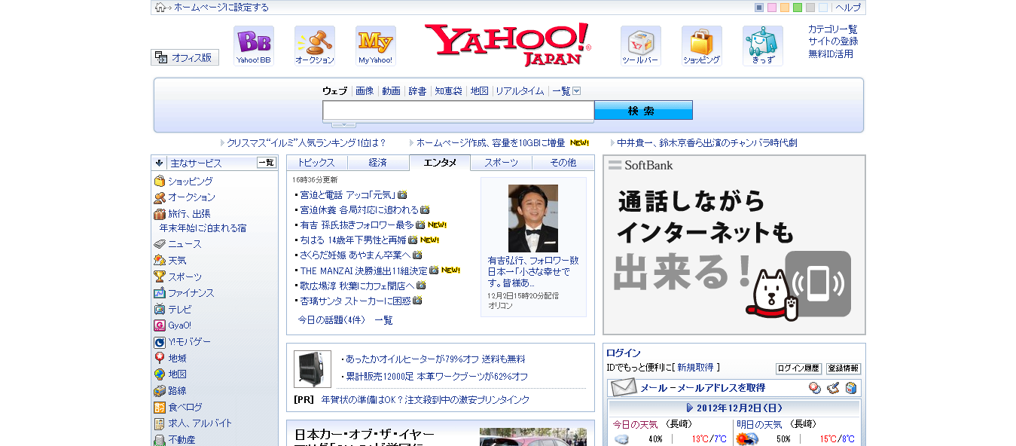Screen dimensions: 1016x446
Task: Click the sidebar オークション gavel icon
Action: (160, 197)
